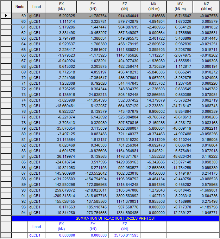Select the FY (kN) column header

93,7
